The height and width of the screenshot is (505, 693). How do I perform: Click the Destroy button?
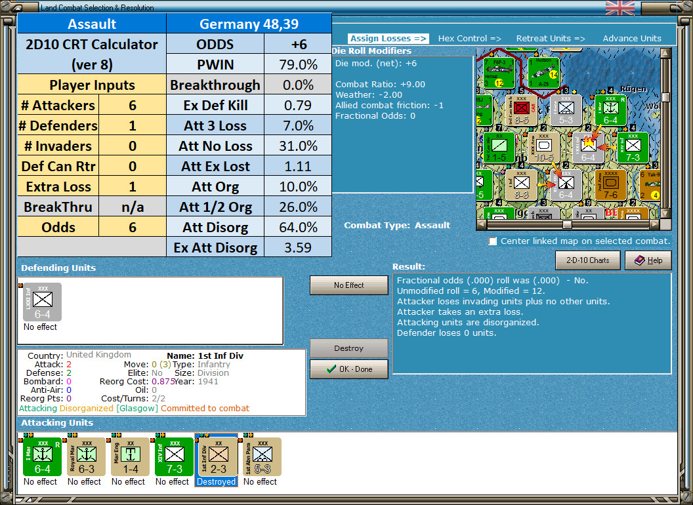click(349, 348)
